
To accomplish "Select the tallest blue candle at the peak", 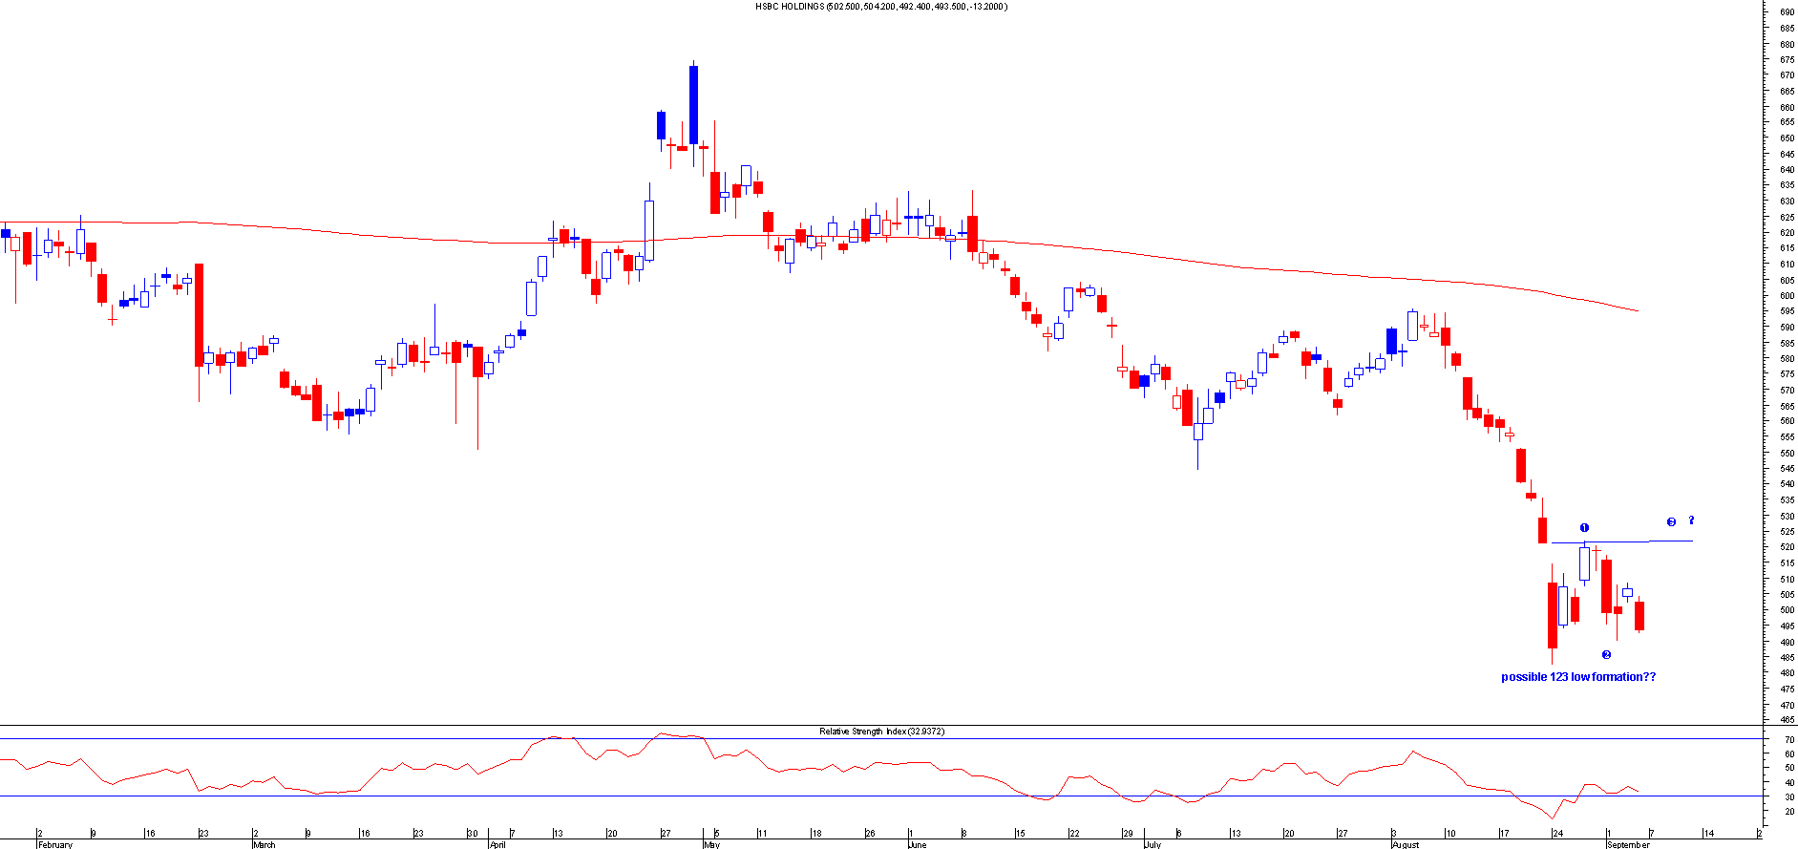I will [x=693, y=104].
